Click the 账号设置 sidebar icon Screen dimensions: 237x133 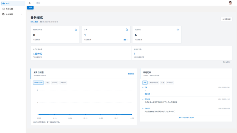coord(4,9)
